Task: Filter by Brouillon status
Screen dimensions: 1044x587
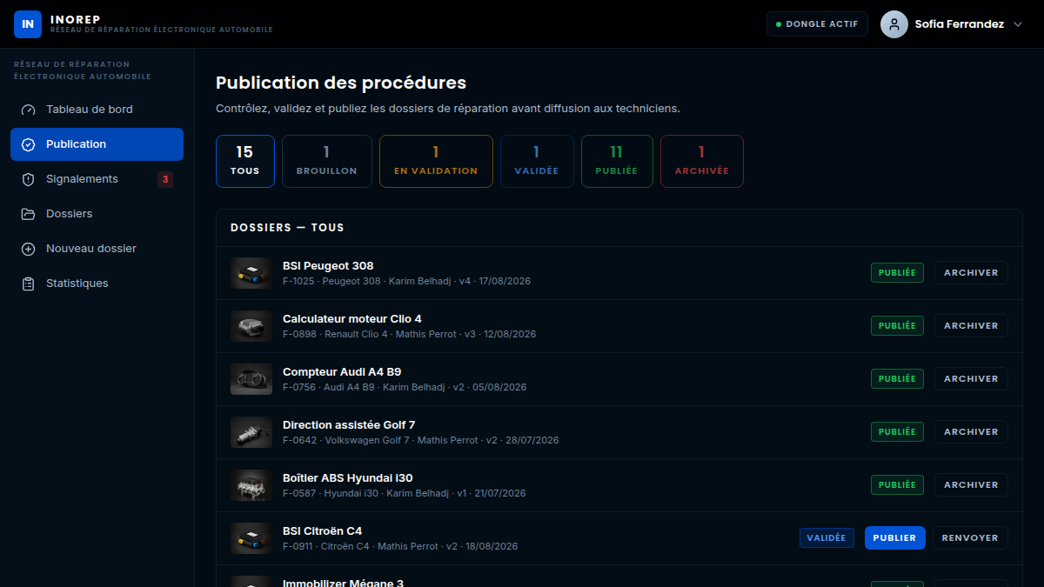Action: pyautogui.click(x=327, y=161)
